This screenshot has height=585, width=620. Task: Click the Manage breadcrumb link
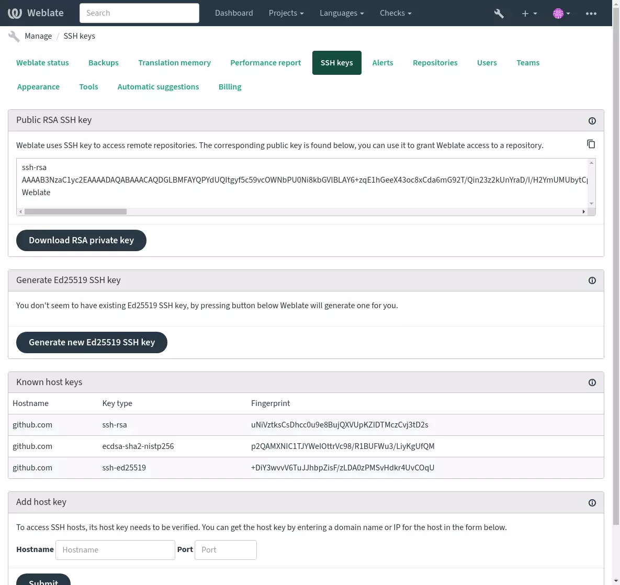38,36
